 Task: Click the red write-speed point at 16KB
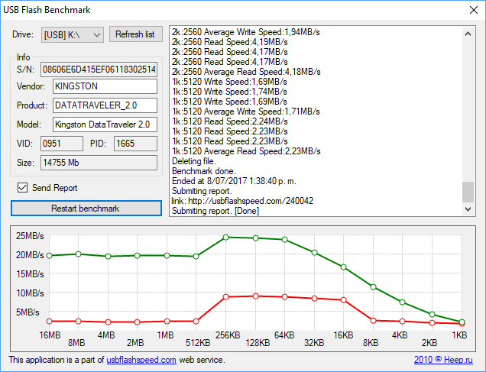(x=343, y=300)
